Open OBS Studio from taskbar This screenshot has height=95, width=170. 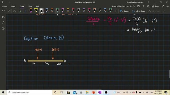[x=106, y=92]
